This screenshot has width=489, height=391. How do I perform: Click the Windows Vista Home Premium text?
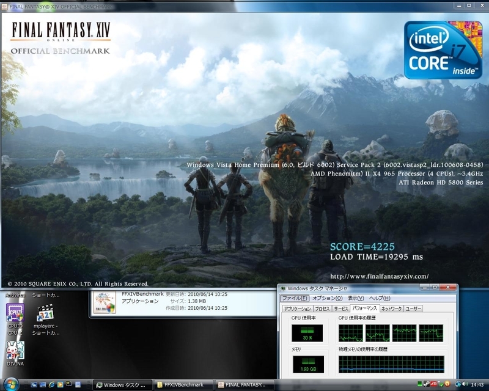click(334, 165)
